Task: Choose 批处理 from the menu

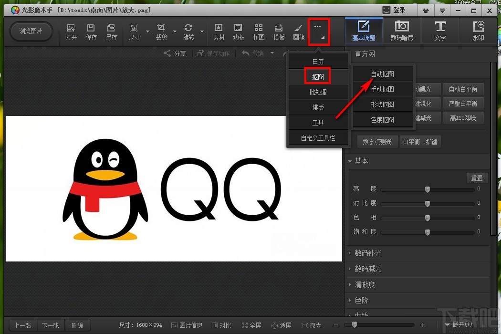Action: [318, 92]
